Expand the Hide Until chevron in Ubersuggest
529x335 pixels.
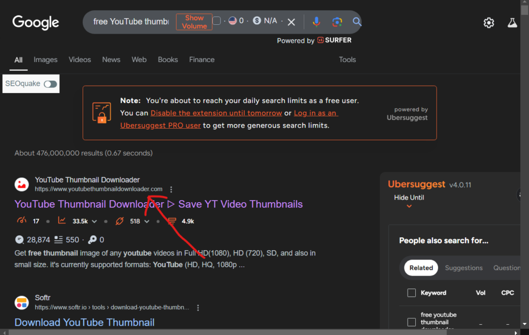pyautogui.click(x=409, y=206)
